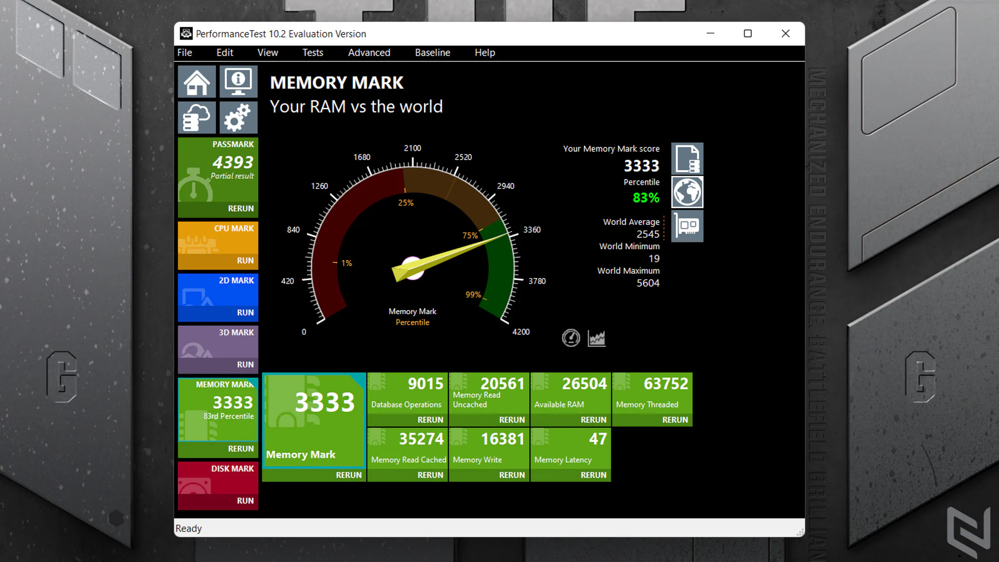Select the Database Operations 9015 tile
999x562 pixels.
(x=407, y=393)
